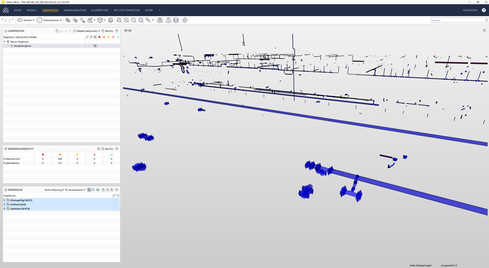489x268 pixels.
Task: Click the zoom to fit icon
Action: [x=119, y=20]
